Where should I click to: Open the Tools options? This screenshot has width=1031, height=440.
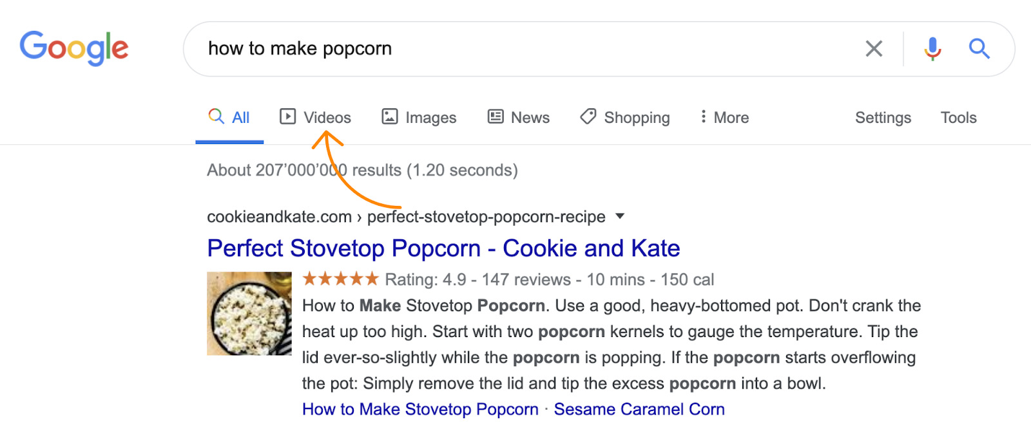[x=958, y=118]
